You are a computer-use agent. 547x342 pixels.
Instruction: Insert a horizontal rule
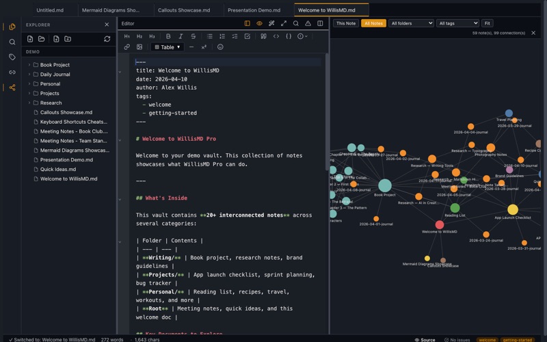[191, 47]
